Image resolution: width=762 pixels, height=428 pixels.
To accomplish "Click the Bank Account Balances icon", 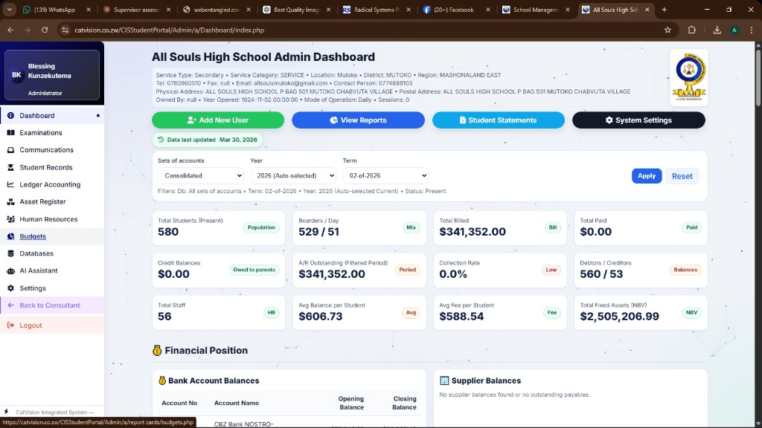I will coord(162,380).
